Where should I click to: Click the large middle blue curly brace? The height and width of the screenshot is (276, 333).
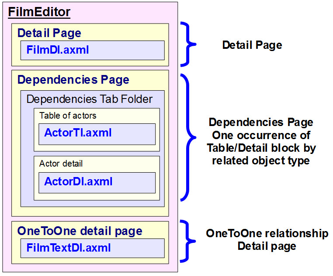click(189, 136)
